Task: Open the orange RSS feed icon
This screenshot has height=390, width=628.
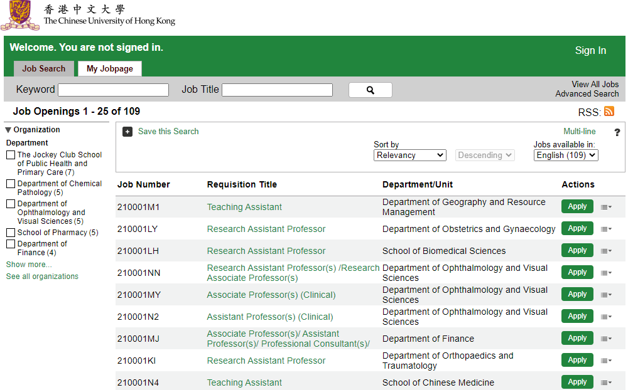Action: (609, 111)
